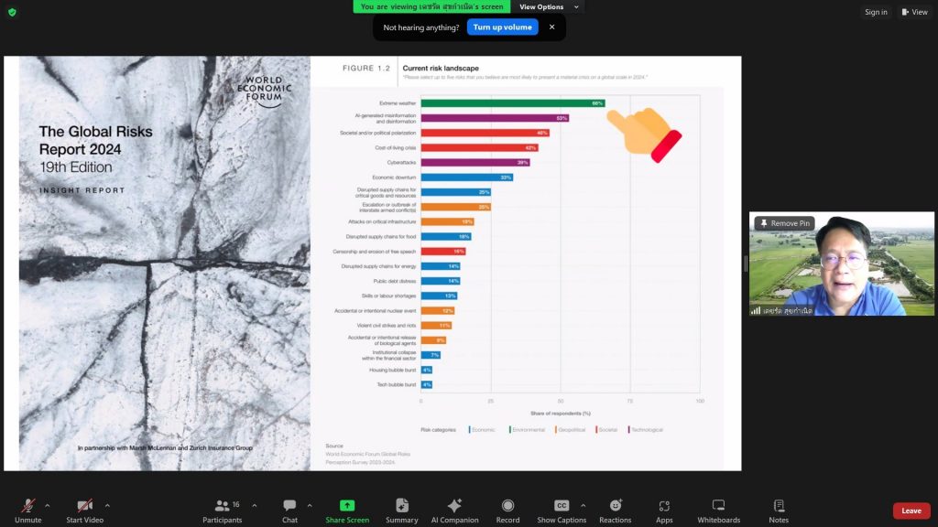This screenshot has width=938, height=527.
Task: Click the red Leave button
Action: coord(911,511)
